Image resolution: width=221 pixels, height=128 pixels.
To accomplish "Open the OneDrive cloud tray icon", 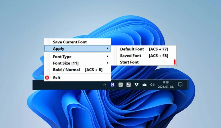I will [x=144, y=85].
